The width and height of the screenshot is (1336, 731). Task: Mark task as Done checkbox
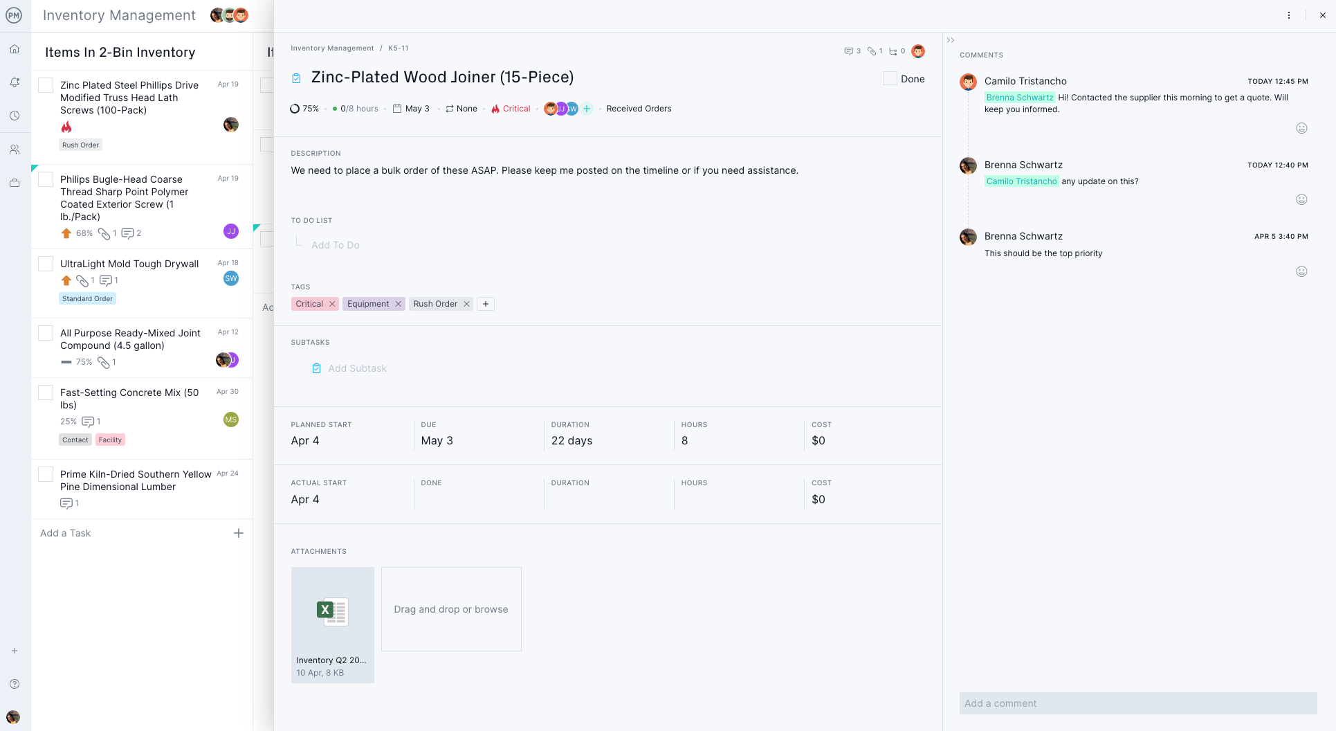[890, 79]
